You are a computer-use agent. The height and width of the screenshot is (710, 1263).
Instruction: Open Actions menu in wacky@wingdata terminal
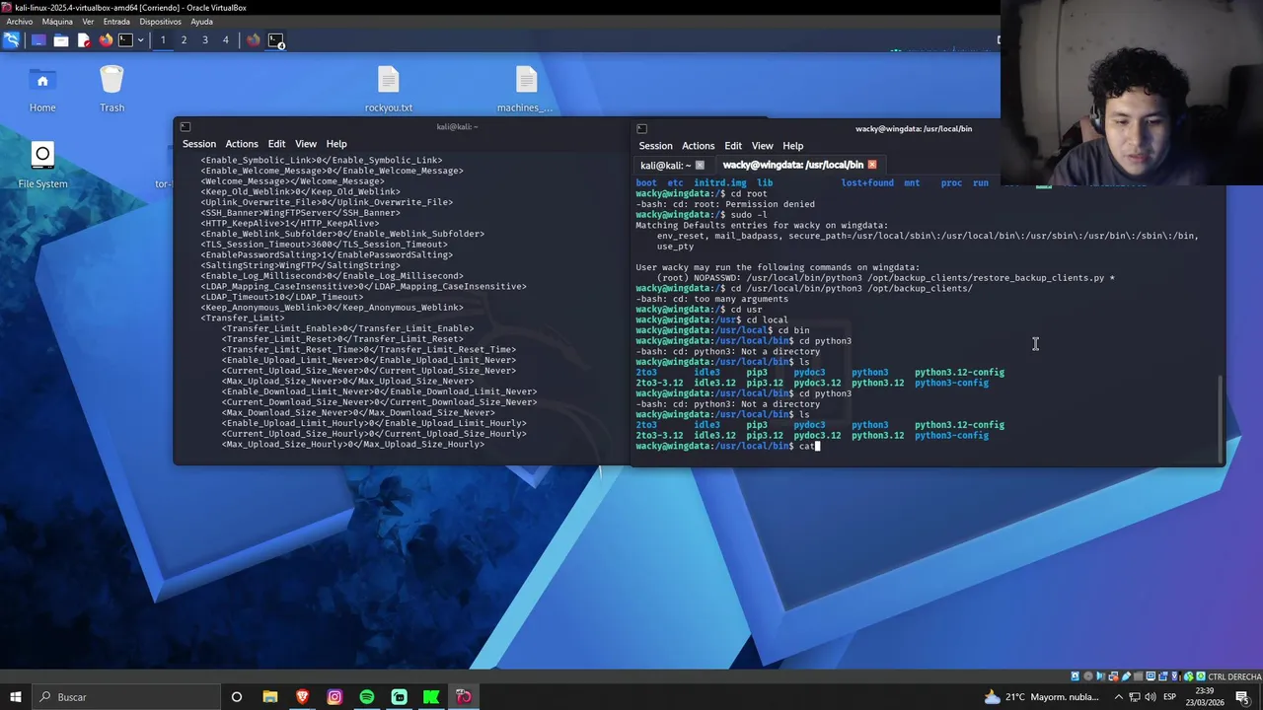(x=698, y=146)
